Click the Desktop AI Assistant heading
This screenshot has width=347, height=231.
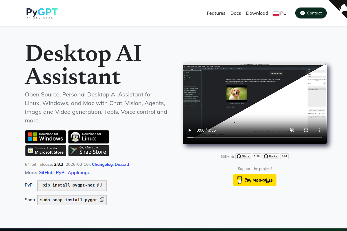[x=83, y=65]
